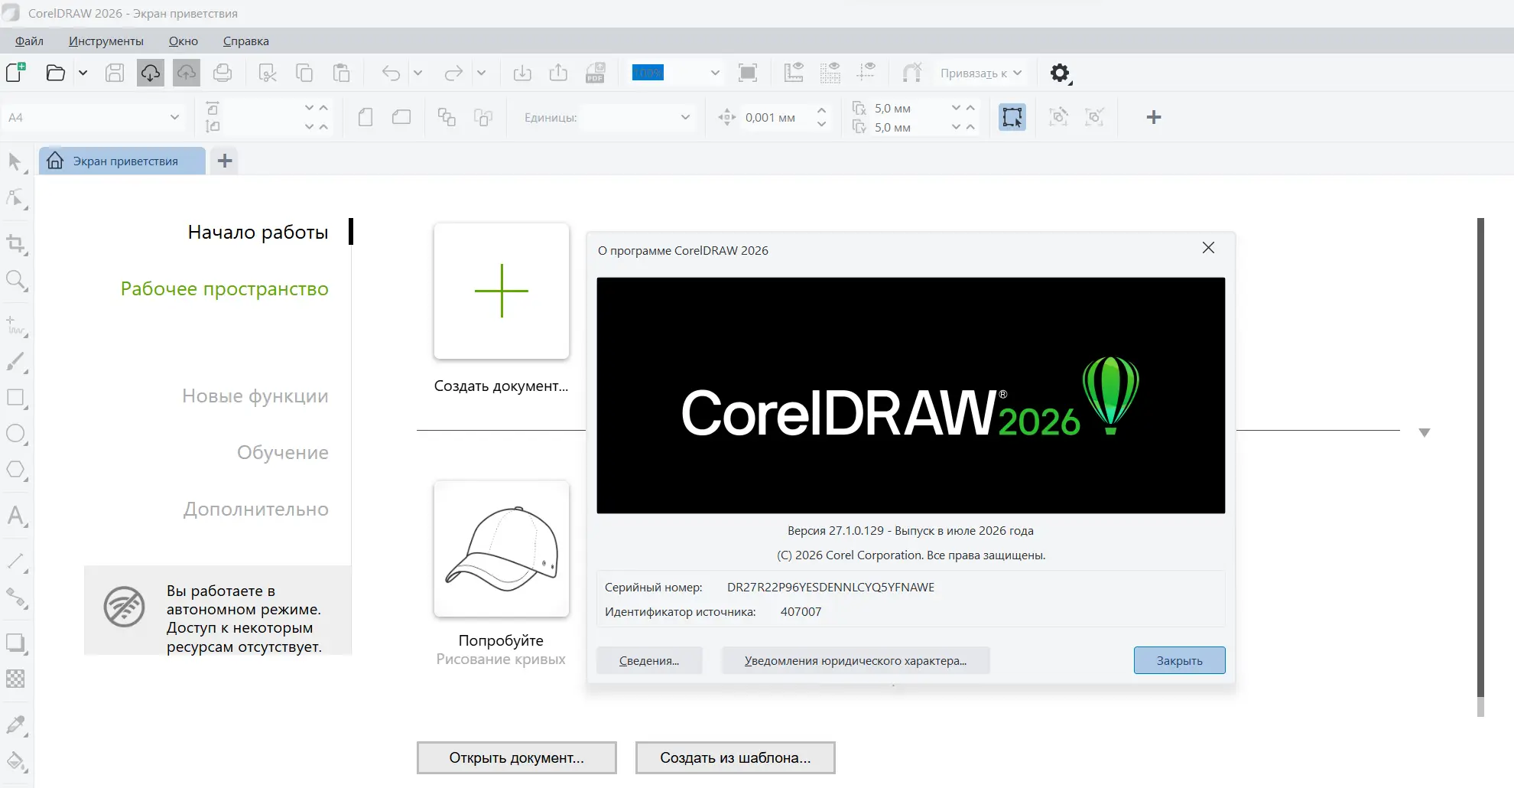
Task: Toggle all pages layout icon
Action: point(447,117)
